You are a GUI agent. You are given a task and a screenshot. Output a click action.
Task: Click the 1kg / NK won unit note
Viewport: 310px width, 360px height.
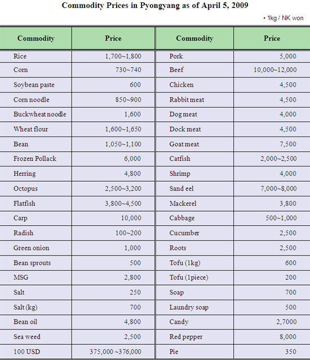[x=284, y=18]
